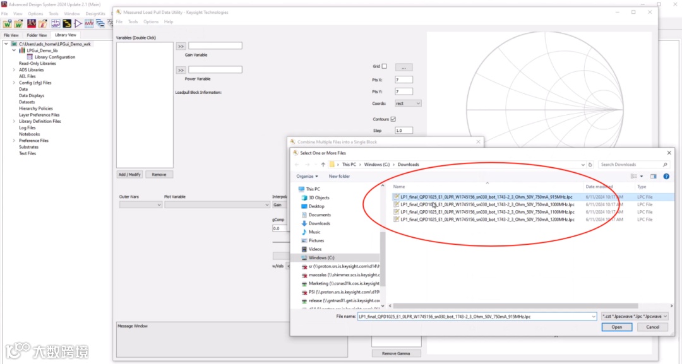Toggle the preview pane icon in file dialog

[654, 177]
